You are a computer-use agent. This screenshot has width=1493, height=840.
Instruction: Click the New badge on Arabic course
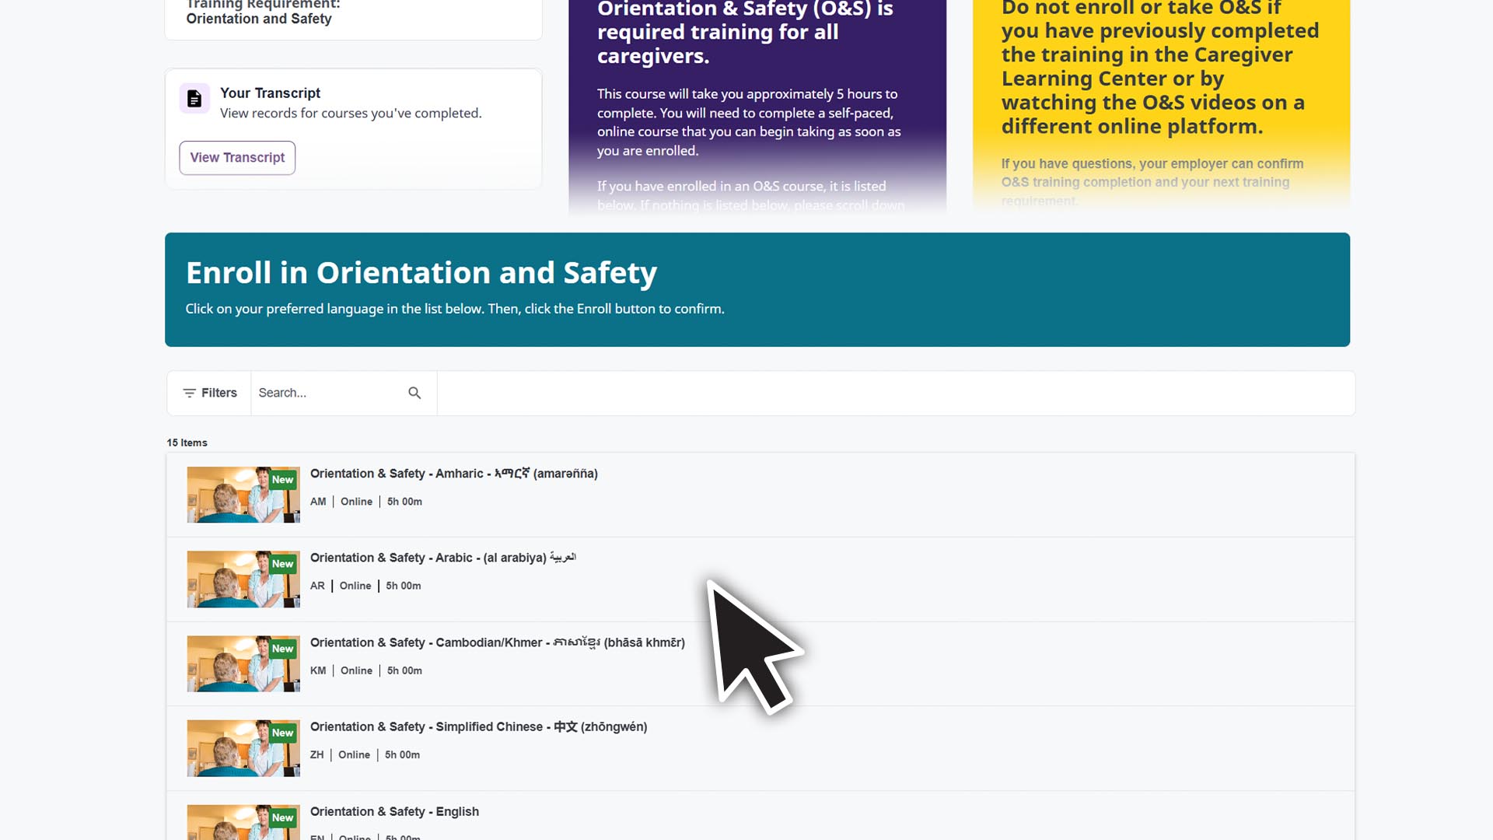click(x=282, y=564)
